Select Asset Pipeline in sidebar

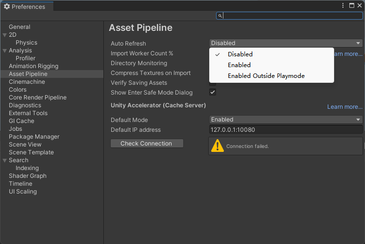point(52,74)
